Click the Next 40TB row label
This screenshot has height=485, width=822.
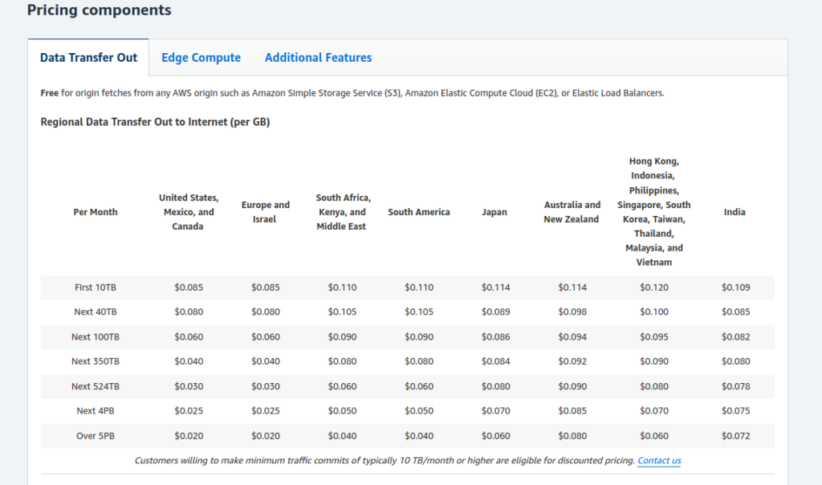coord(96,312)
